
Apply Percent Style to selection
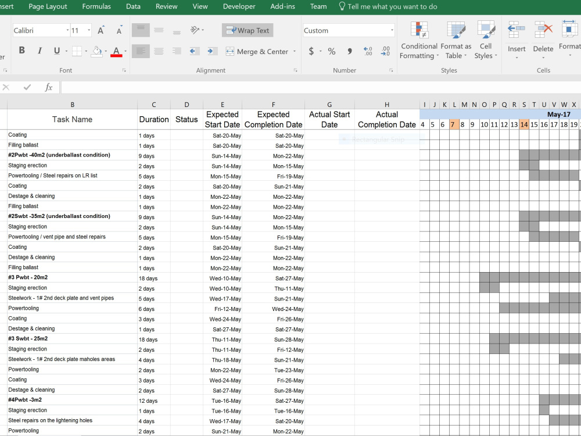click(331, 51)
